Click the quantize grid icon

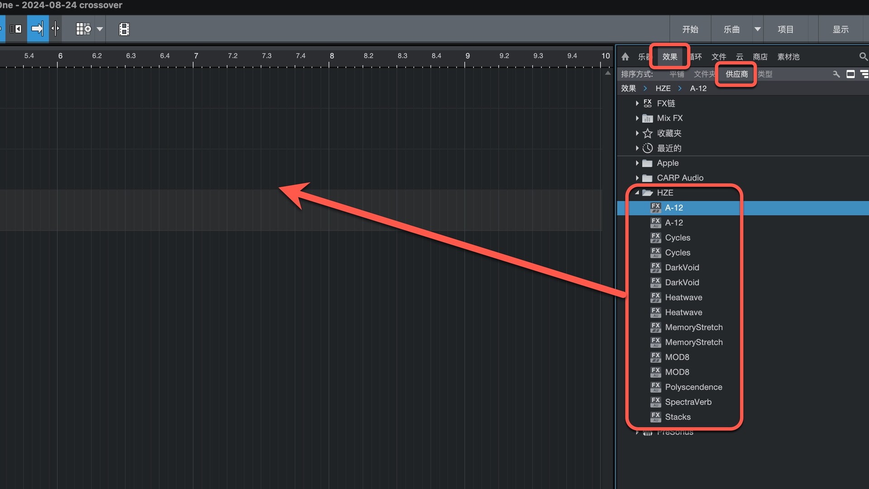point(83,29)
